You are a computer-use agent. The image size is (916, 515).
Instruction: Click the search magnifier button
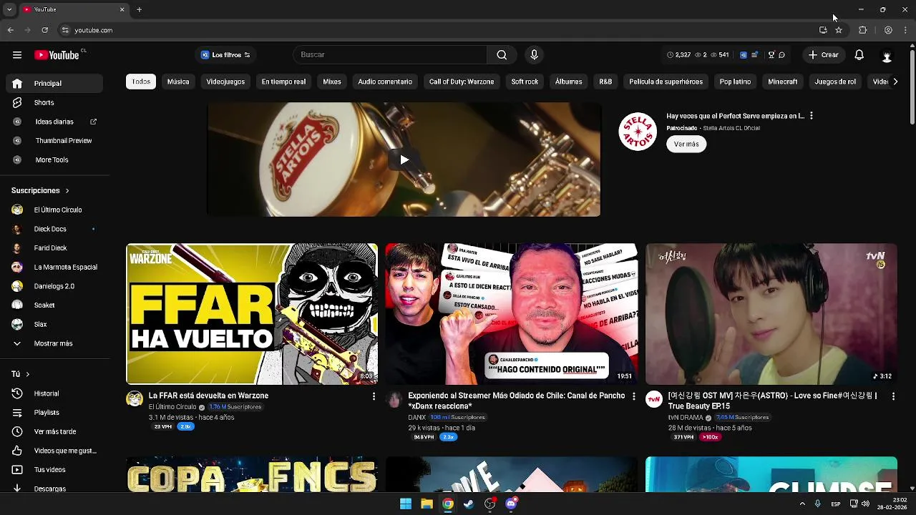[x=502, y=55]
